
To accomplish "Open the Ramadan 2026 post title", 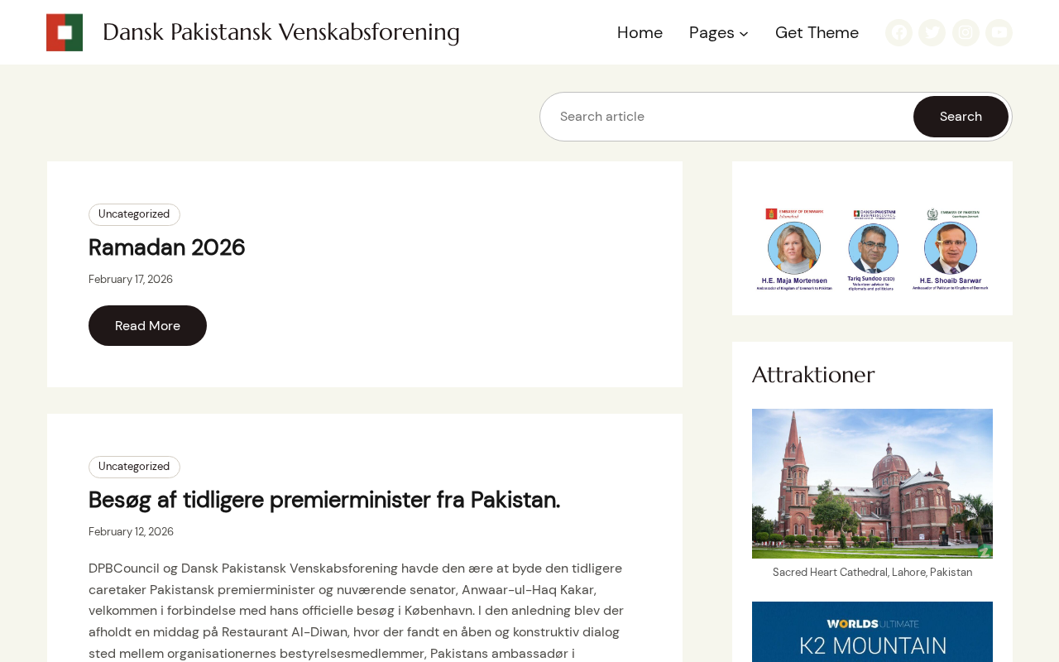I will pyautogui.click(x=167, y=247).
